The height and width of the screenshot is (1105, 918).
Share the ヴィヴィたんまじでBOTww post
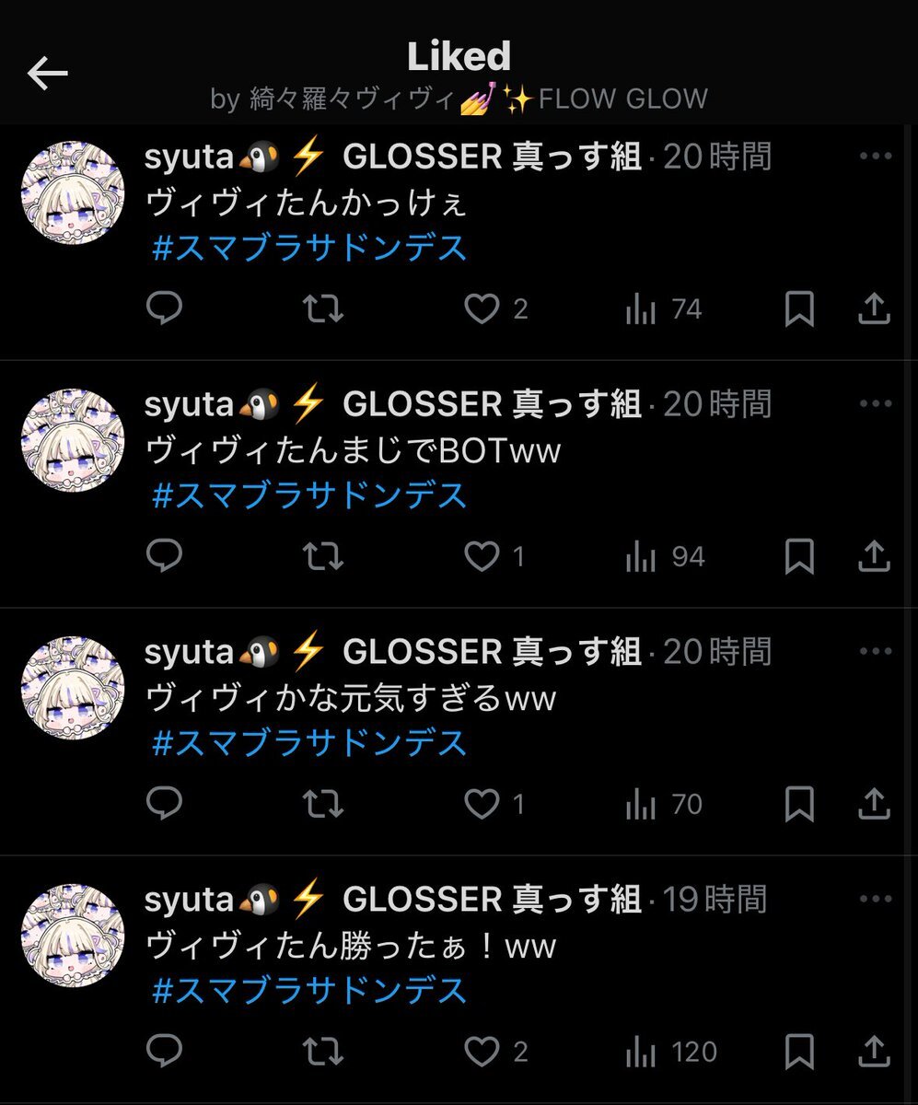[874, 556]
